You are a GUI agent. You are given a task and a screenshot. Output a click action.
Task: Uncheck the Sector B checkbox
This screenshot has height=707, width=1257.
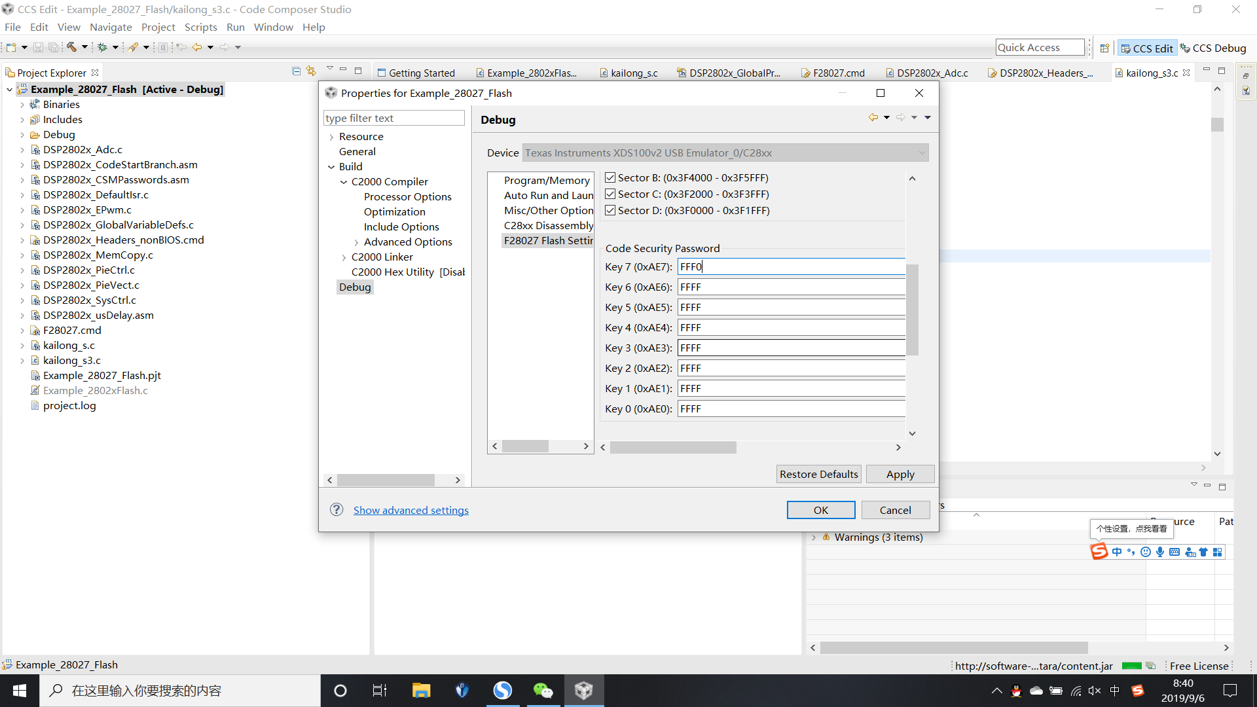pos(610,177)
